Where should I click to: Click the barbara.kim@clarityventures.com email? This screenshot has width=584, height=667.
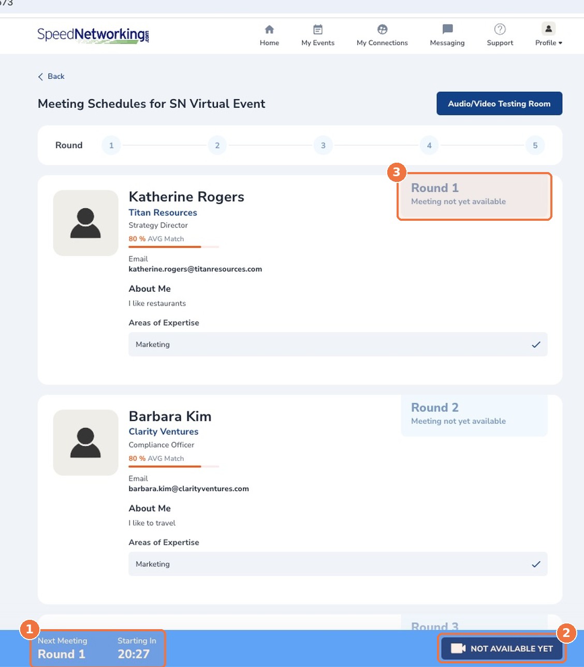point(188,489)
